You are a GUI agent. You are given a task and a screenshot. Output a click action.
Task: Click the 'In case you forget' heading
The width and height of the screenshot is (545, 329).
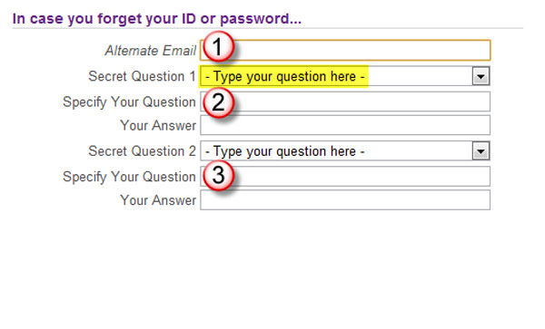point(157,19)
